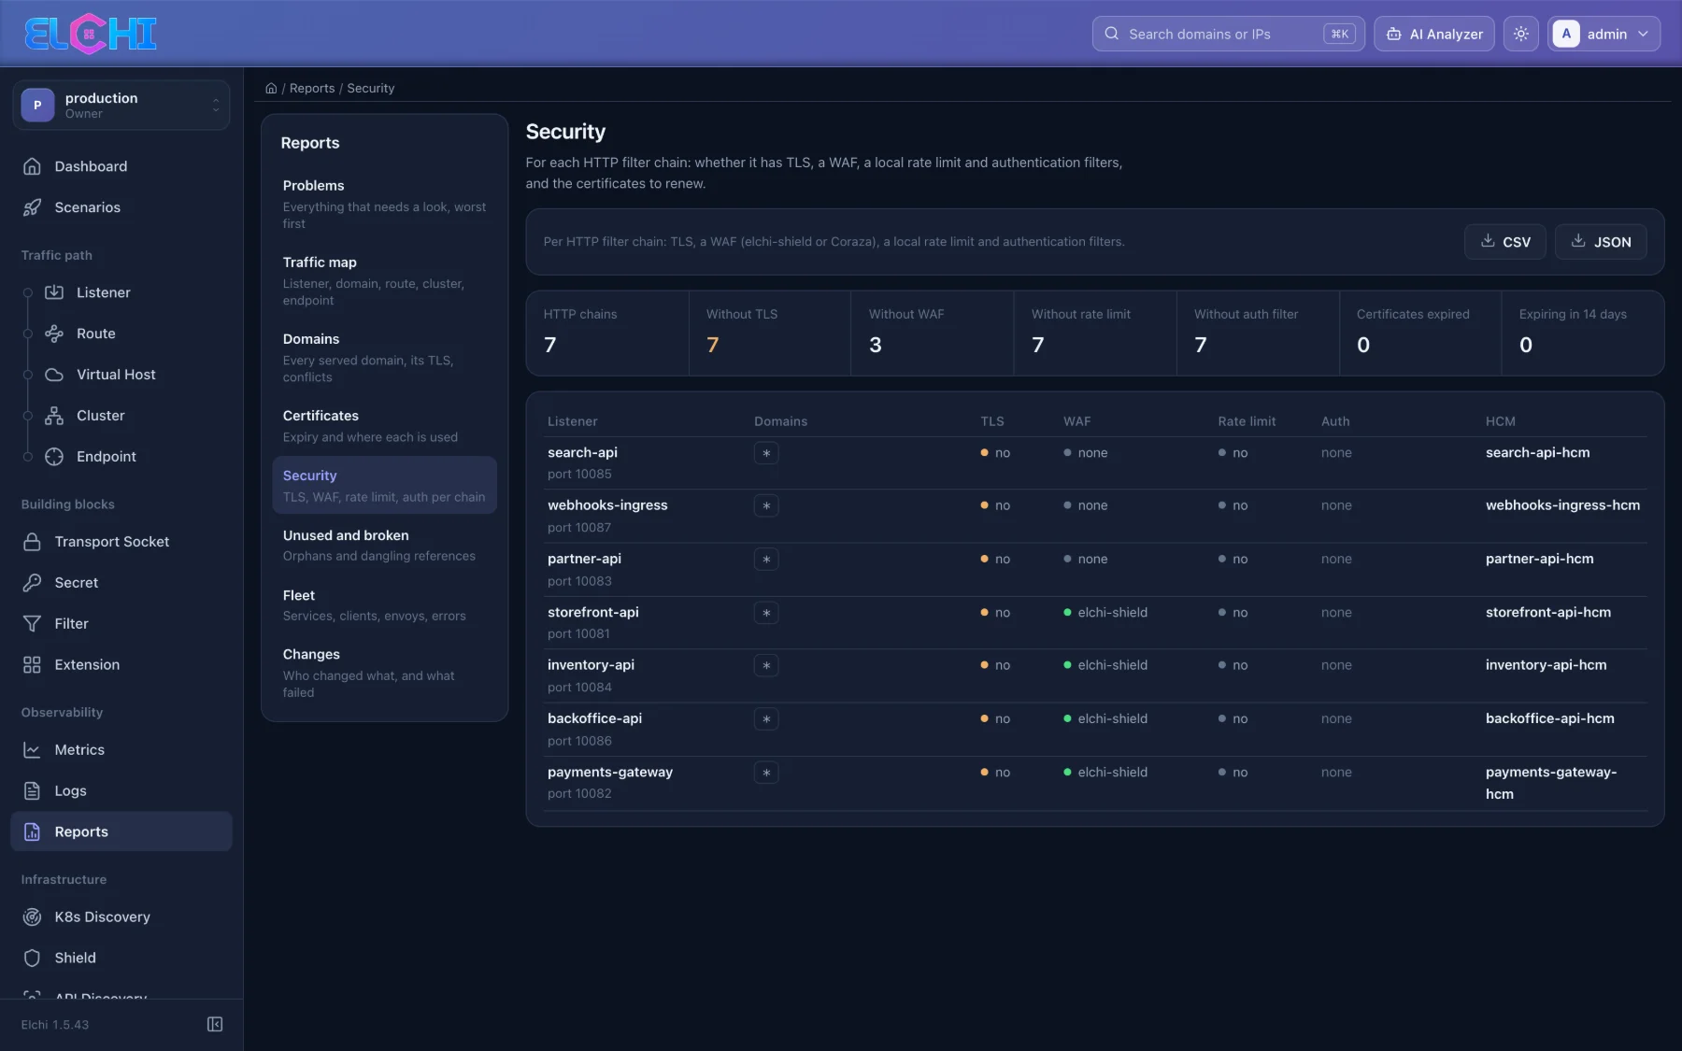Screen dimensions: 1682x1051
Task: Expand domains badge for the payments-gateway row
Action: pos(766,773)
